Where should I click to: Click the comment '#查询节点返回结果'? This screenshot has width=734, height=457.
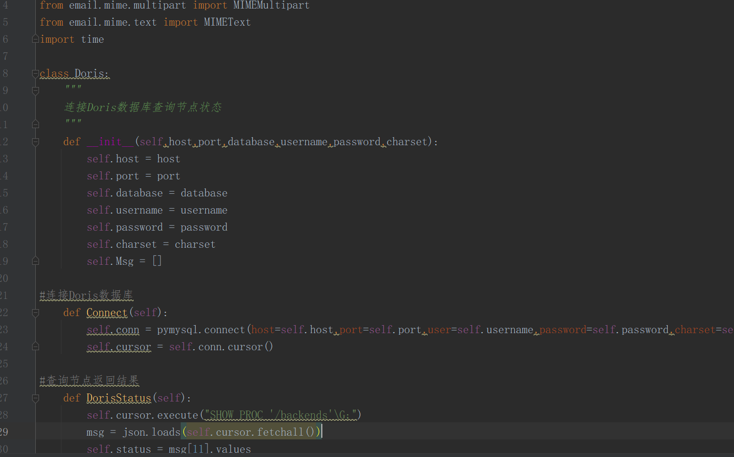click(x=89, y=381)
